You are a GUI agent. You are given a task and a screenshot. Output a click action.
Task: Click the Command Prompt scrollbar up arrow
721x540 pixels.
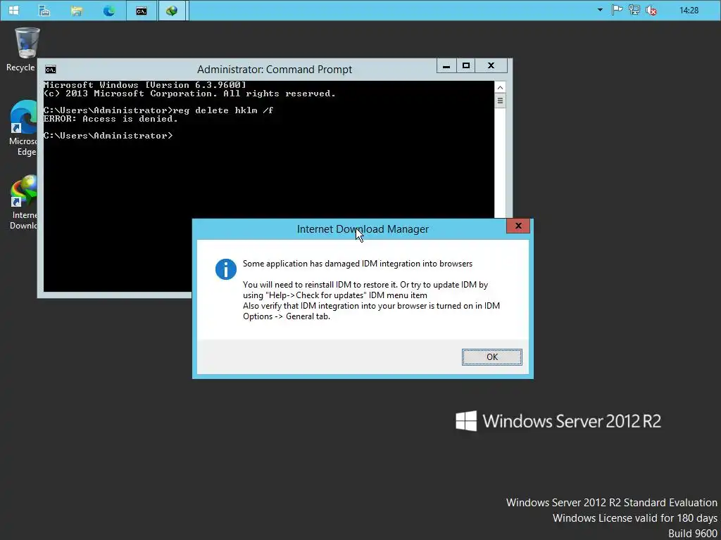(500, 87)
